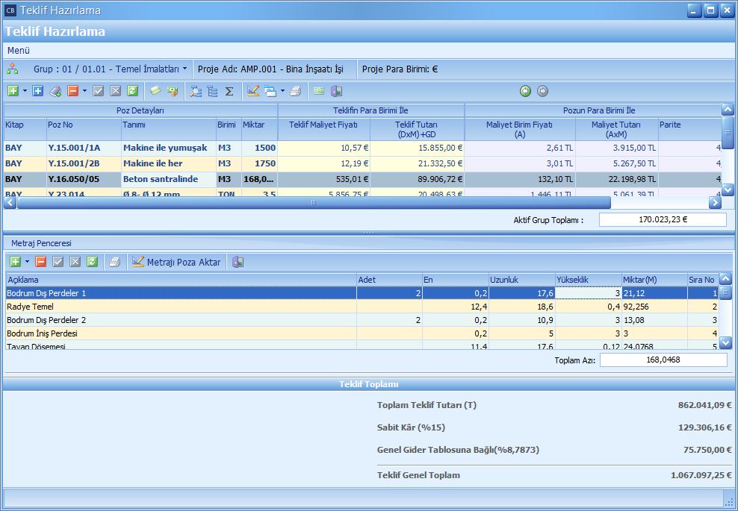Expand dropdown arrow beside top green add button

pos(25,91)
